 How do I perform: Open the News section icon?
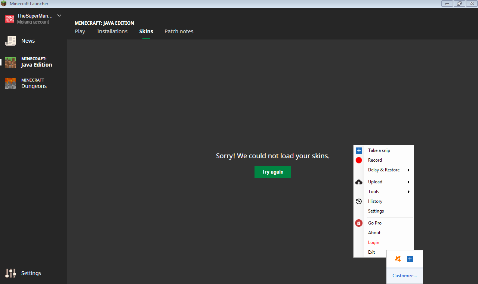tap(10, 41)
